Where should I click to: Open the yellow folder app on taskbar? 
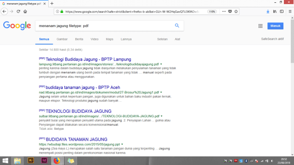[71, 161]
